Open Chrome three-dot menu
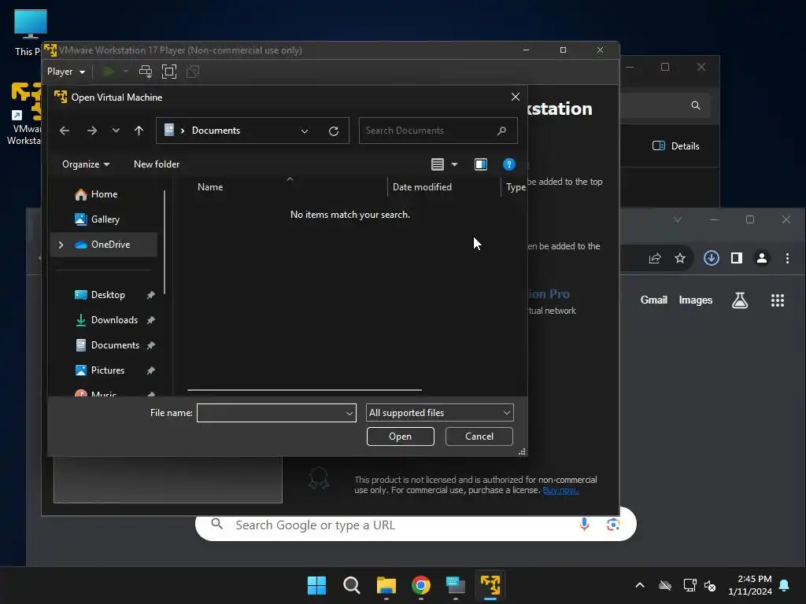This screenshot has width=806, height=604. pos(787,258)
